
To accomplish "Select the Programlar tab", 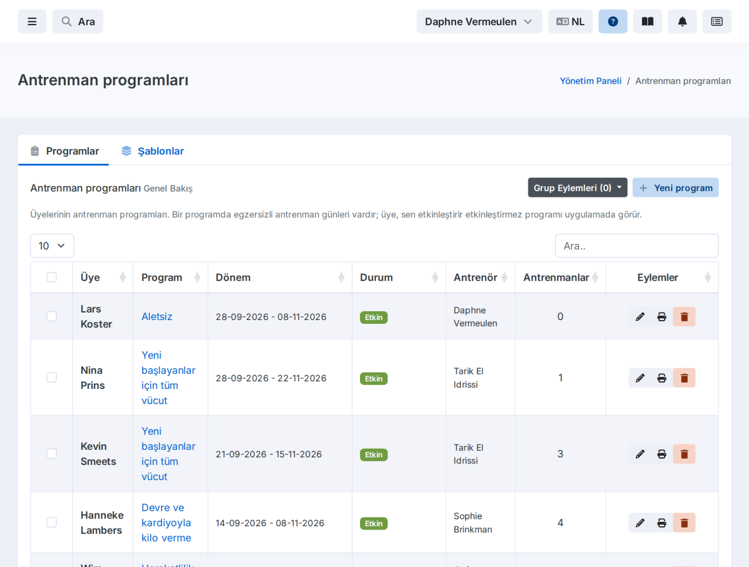I will 65,151.
